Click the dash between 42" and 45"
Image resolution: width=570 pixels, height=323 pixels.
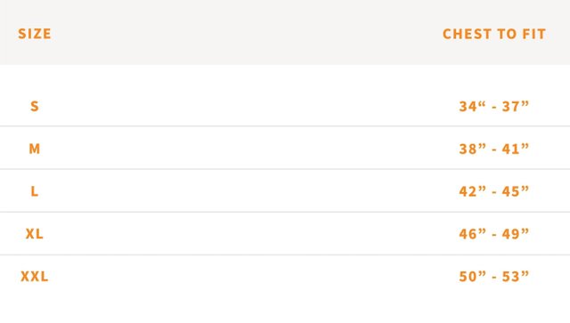(494, 192)
